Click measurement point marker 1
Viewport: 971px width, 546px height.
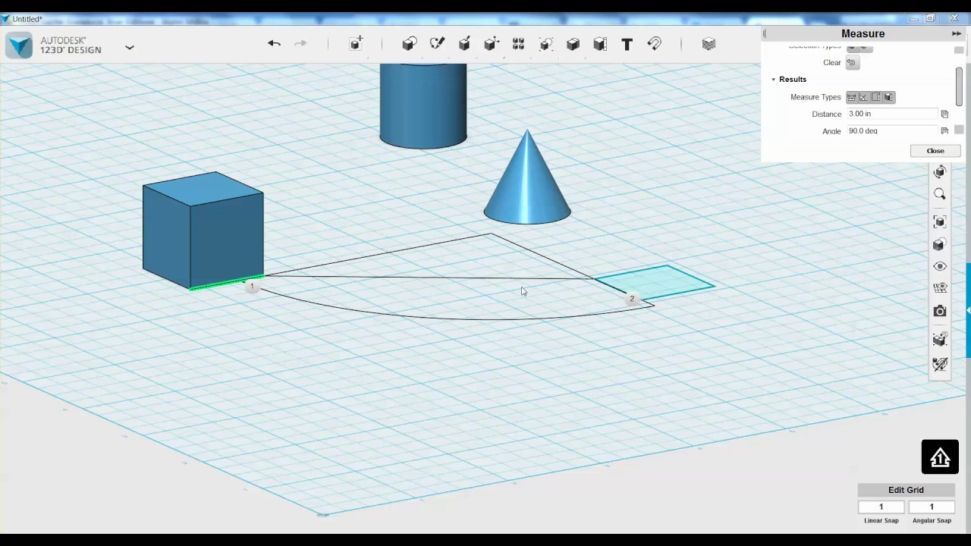(252, 286)
